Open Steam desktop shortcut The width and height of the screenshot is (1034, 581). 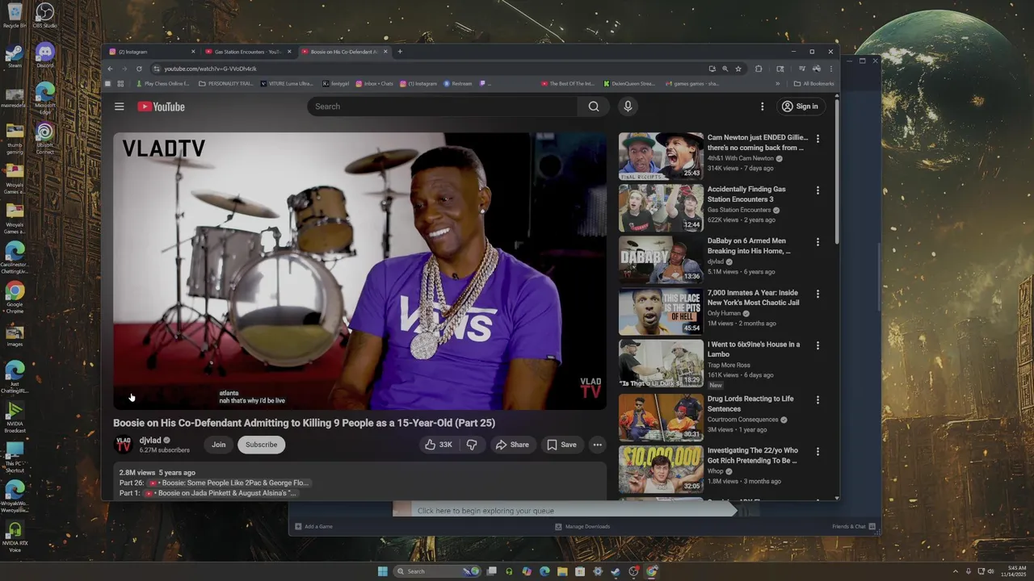pyautogui.click(x=14, y=55)
